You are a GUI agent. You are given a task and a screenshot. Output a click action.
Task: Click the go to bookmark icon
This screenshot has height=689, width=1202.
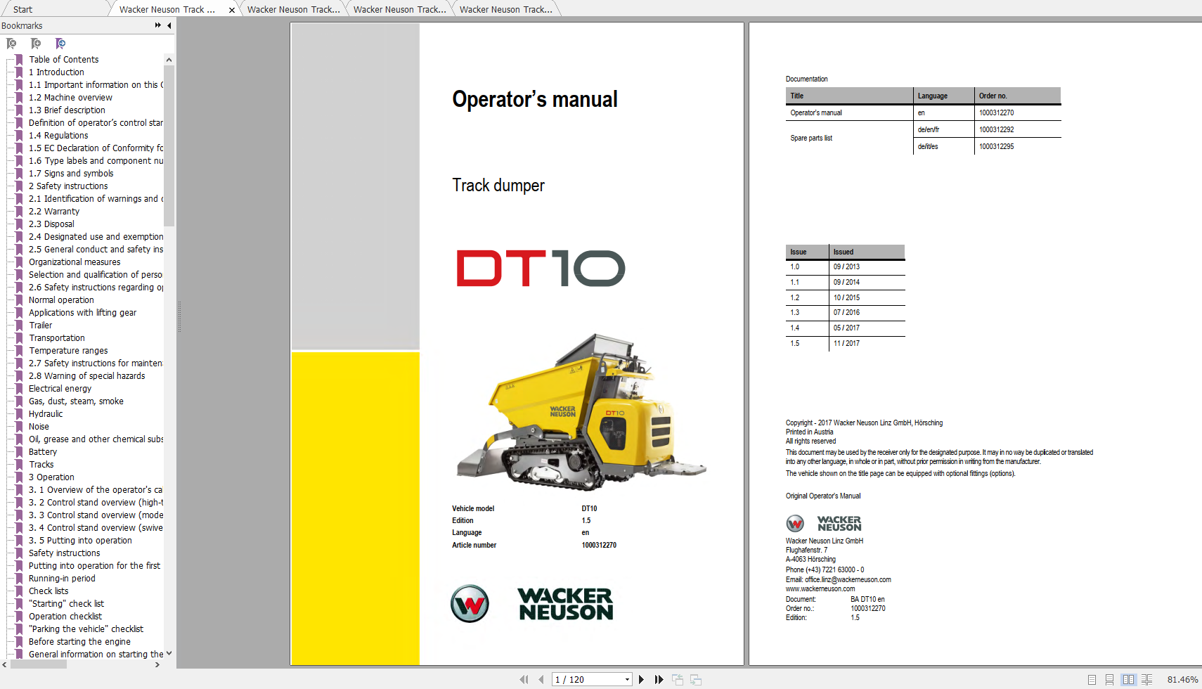tap(60, 44)
